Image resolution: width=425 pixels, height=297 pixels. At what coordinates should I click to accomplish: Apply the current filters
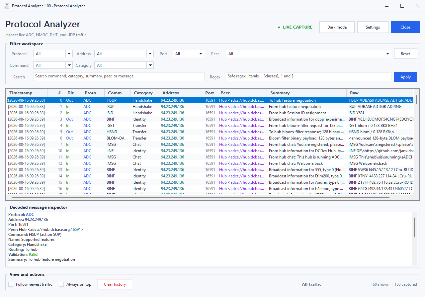[x=405, y=77]
